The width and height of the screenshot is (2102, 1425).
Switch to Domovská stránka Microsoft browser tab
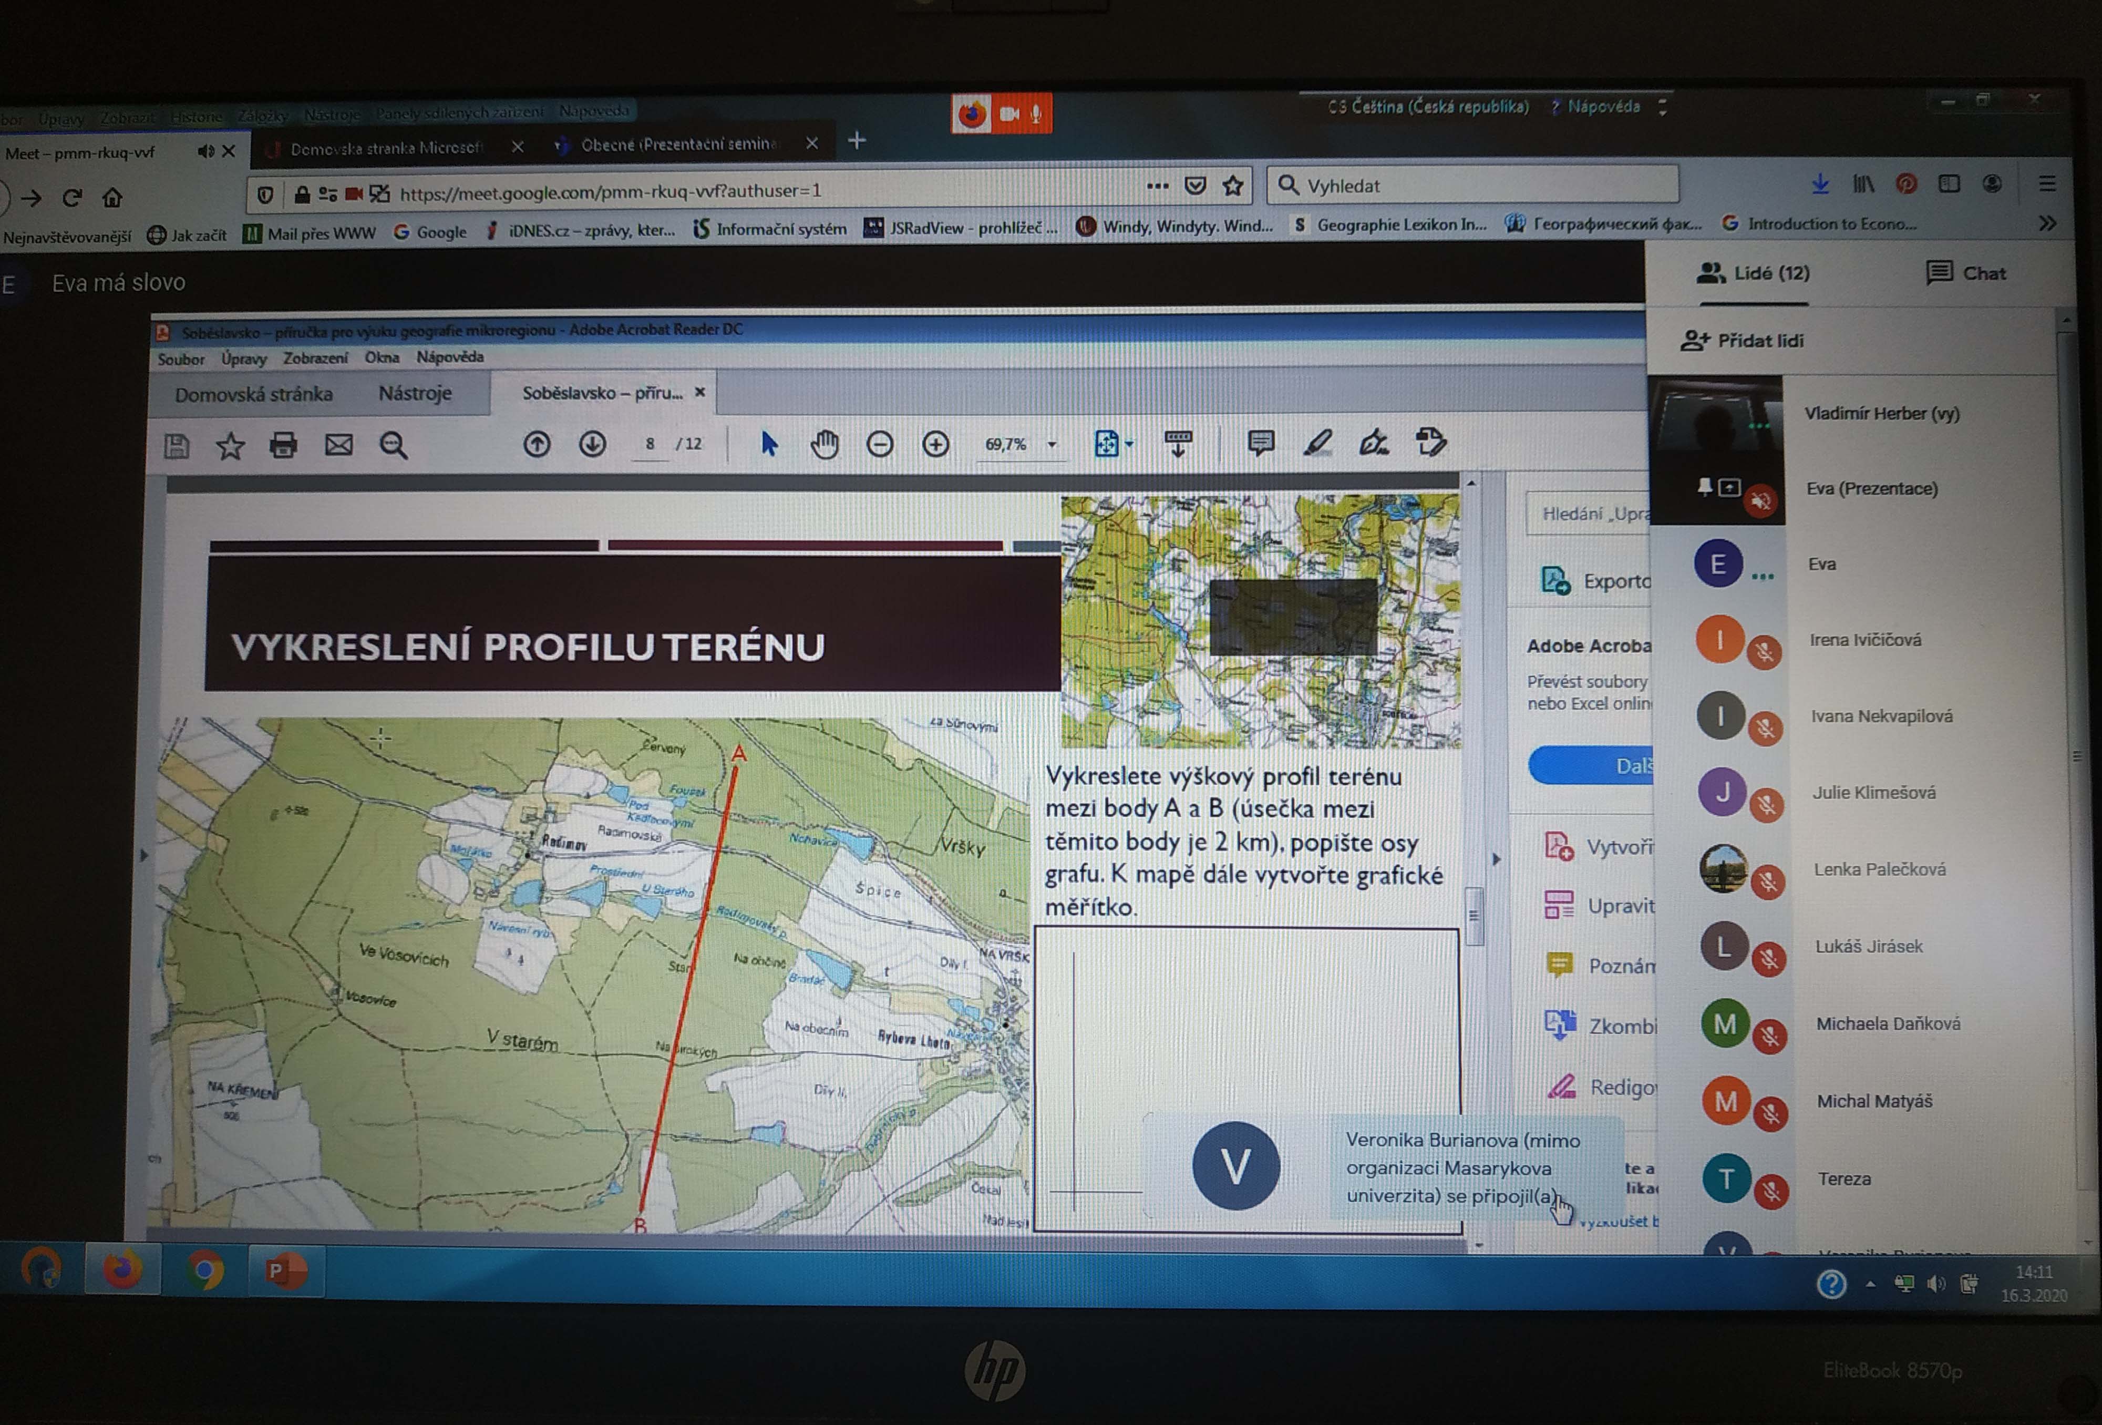coord(386,148)
